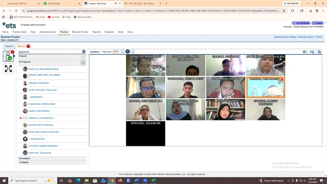Select WARDHANA, KRISNA ARIEF in list
The height and width of the screenshot is (184, 327).
pos(42,104)
